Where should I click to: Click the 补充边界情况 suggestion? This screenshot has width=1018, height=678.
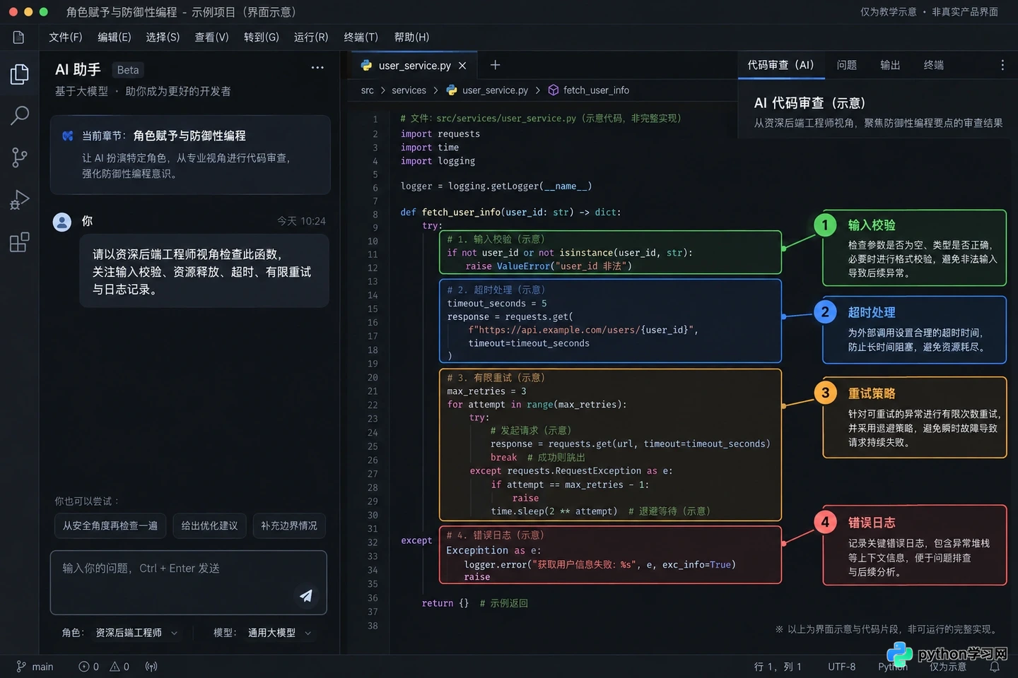coord(288,525)
